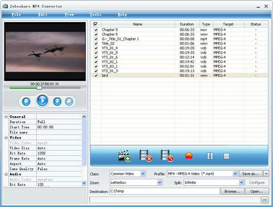Open the Profile dropdown list
The width and height of the screenshot is (273, 207).
click(x=235, y=173)
